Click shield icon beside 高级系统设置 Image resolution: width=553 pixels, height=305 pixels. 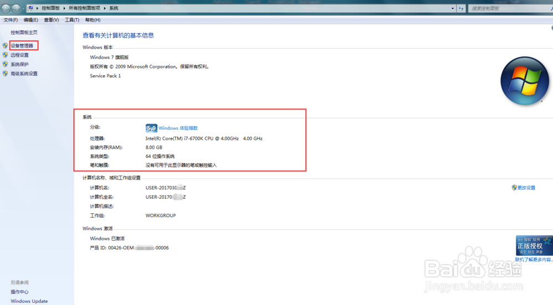pos(5,73)
